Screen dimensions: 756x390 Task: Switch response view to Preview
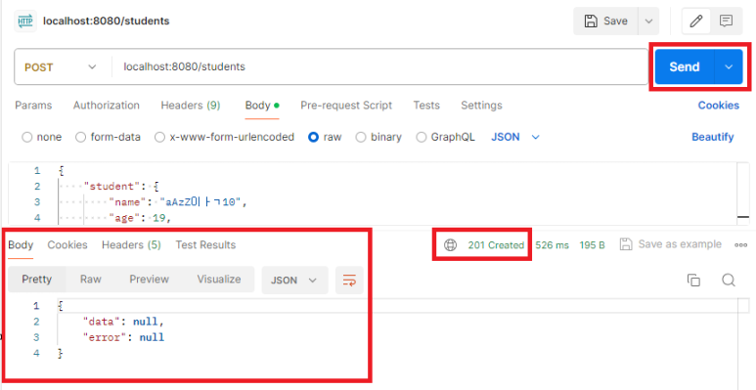(149, 280)
